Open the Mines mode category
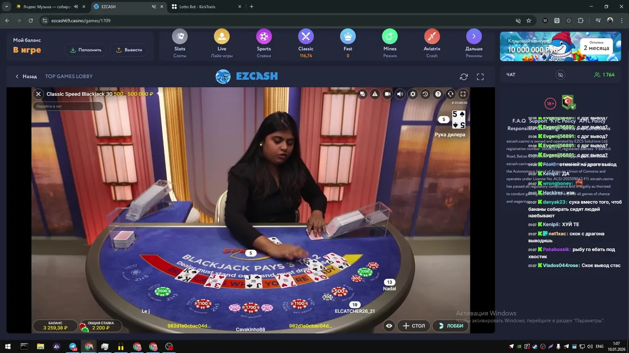The width and height of the screenshot is (629, 353). tap(390, 36)
